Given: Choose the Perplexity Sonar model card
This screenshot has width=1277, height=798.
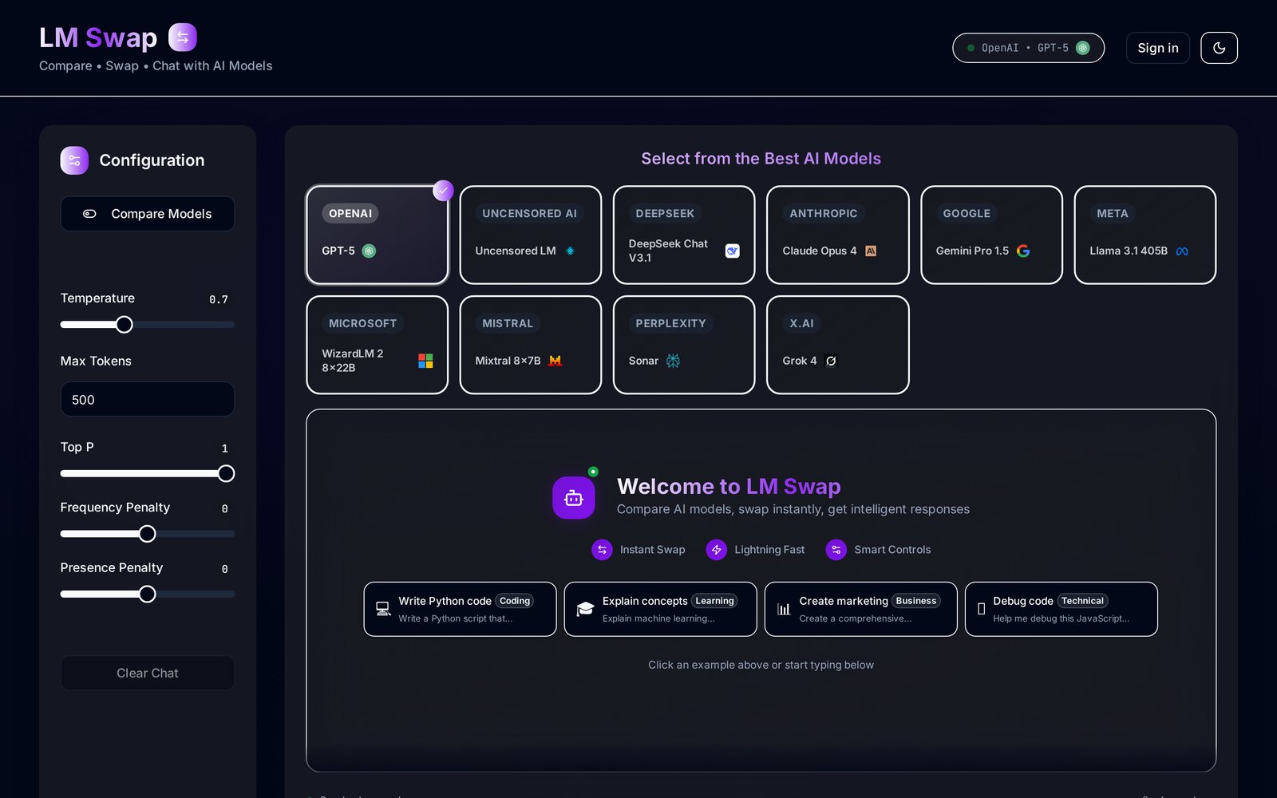Looking at the screenshot, I should pyautogui.click(x=684, y=345).
